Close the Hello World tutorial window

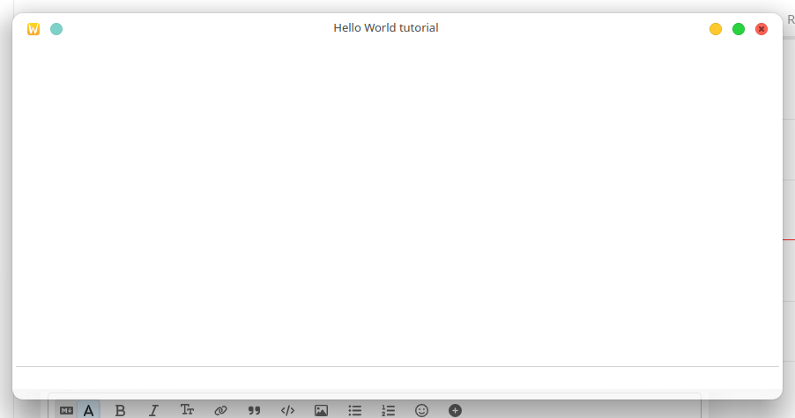[762, 29]
